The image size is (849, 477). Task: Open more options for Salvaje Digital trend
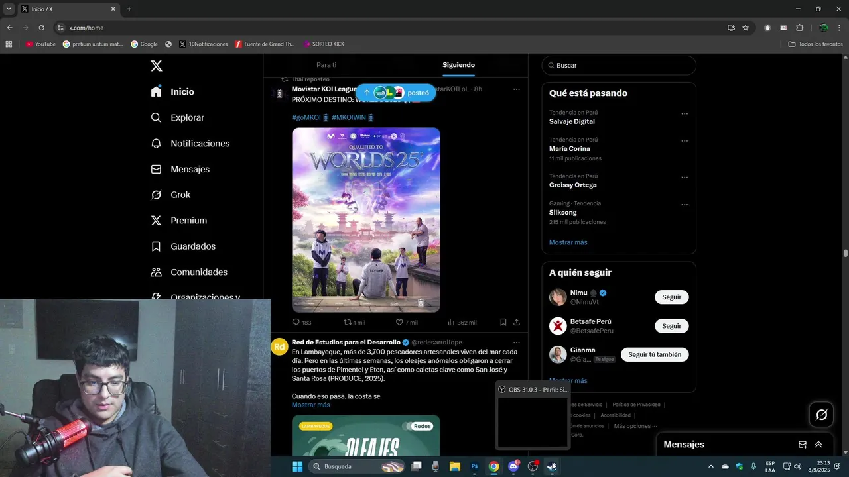coord(685,113)
